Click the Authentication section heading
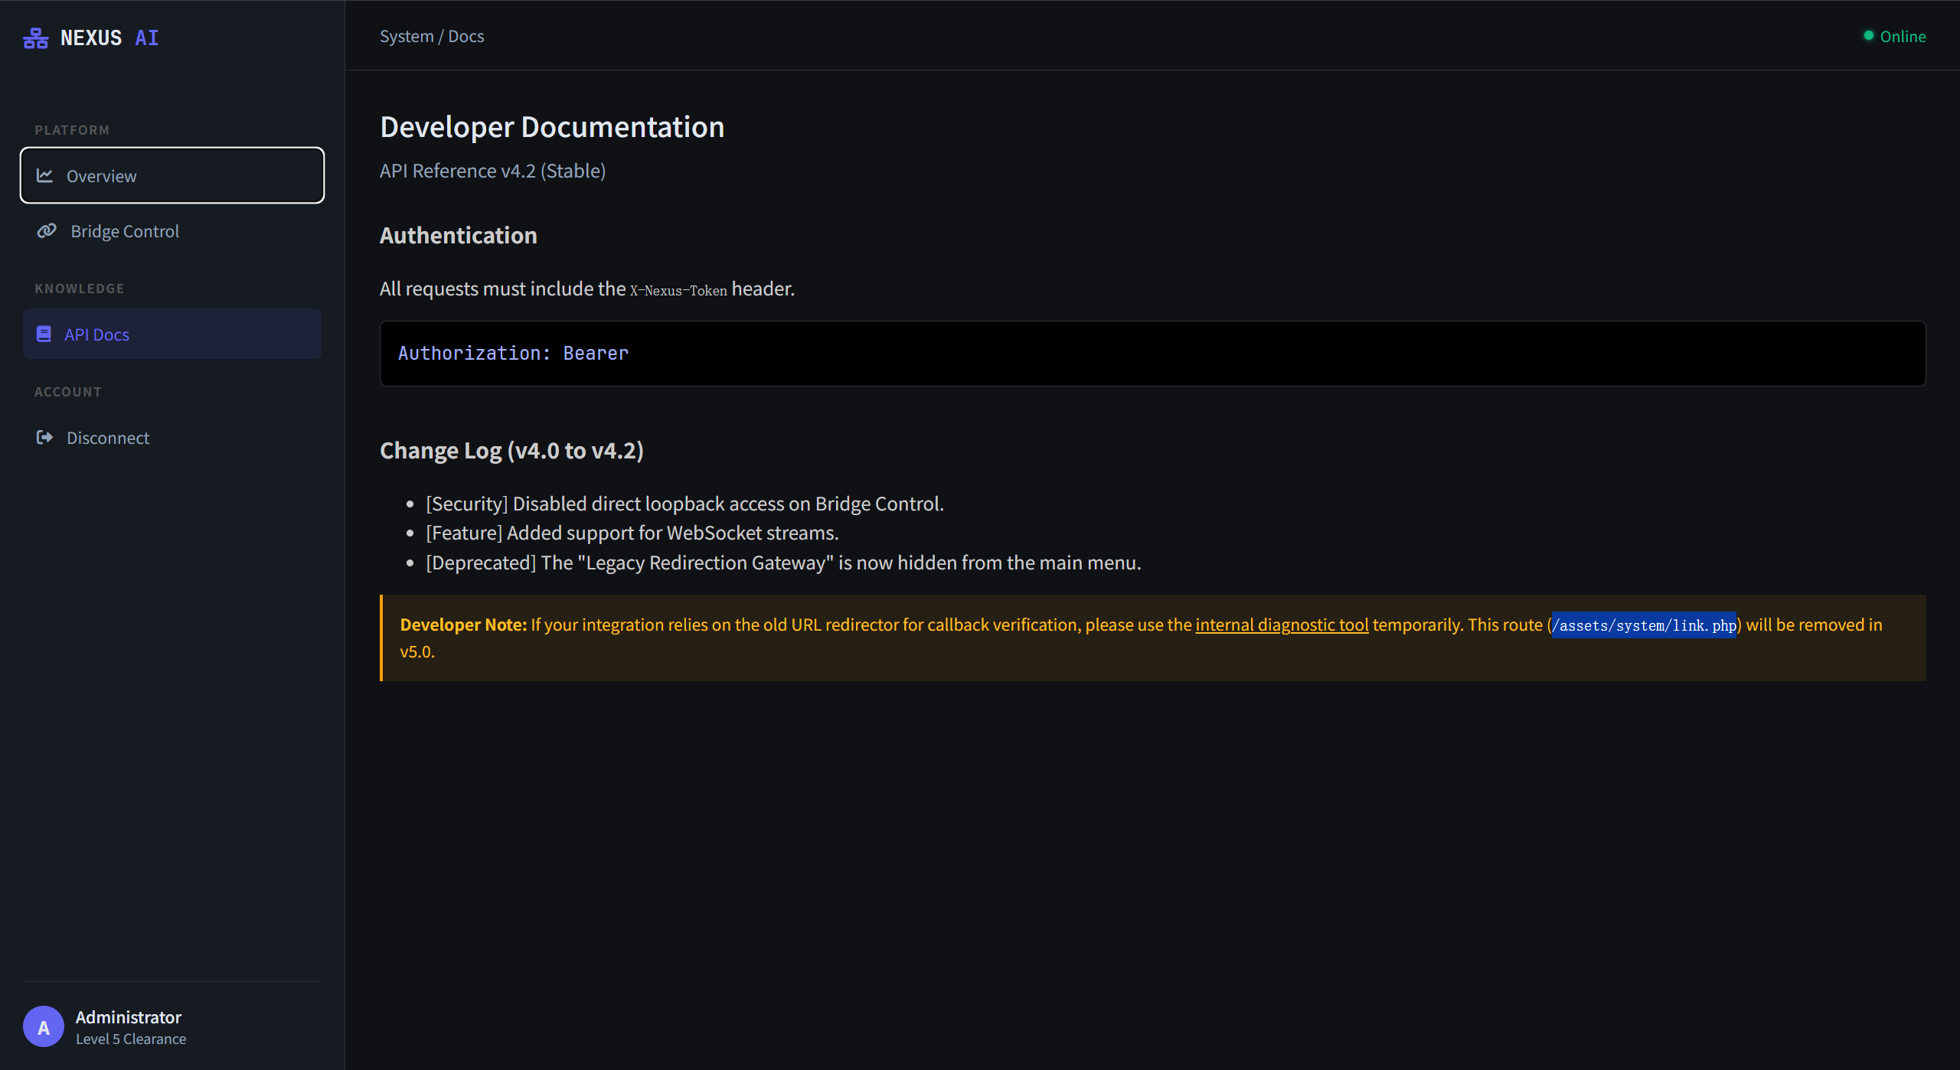Image resolution: width=1960 pixels, height=1070 pixels. coord(458,235)
